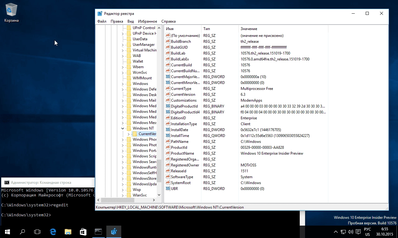Expand the Wbem key
This screenshot has width=398, height=238.
click(123, 67)
